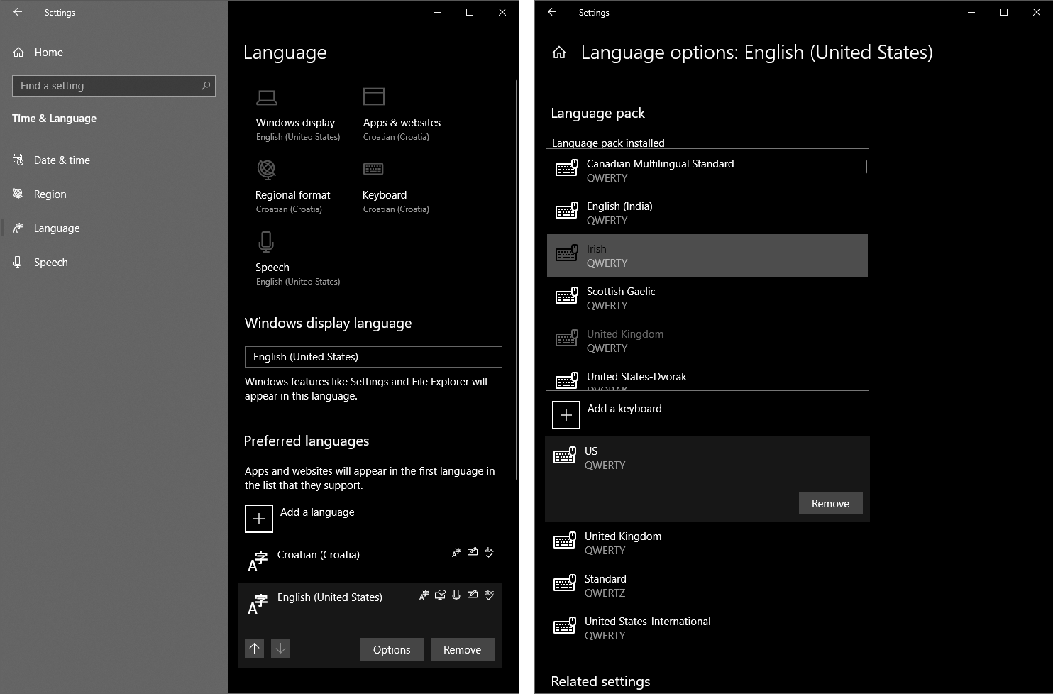Click the text-to-speech icon on English row

[x=440, y=595]
